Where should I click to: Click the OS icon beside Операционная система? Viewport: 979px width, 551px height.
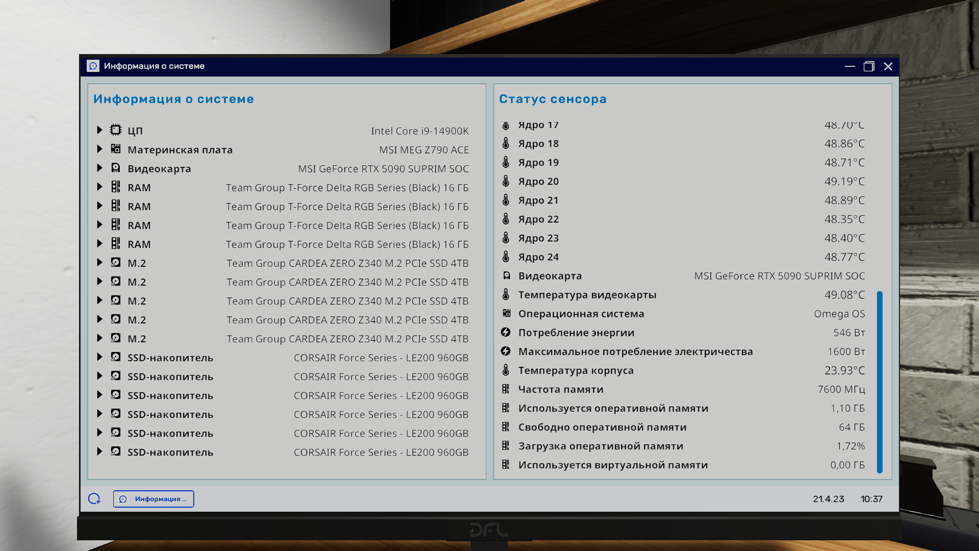coord(506,313)
